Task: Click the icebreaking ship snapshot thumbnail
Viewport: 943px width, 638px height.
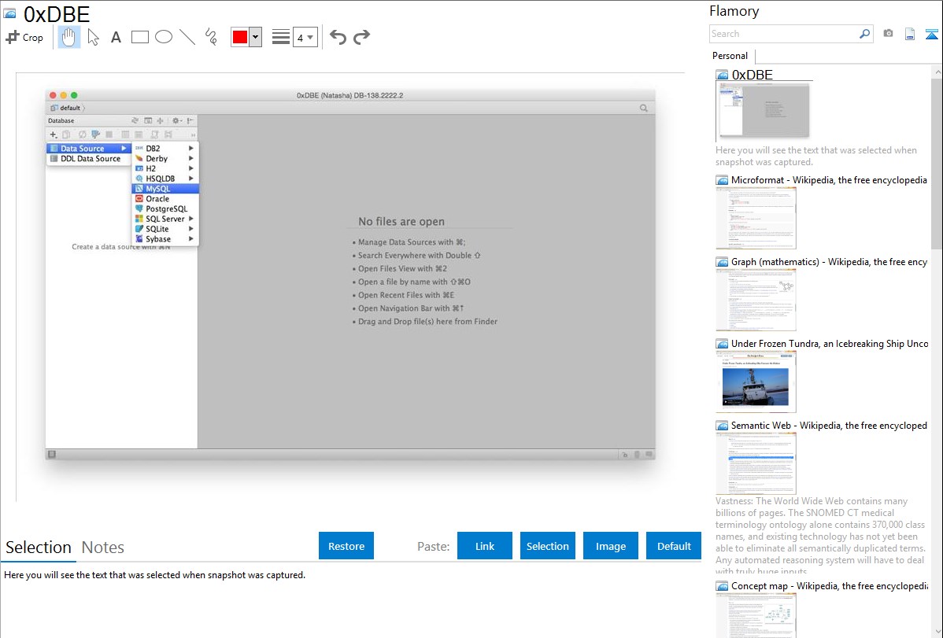Action: pyautogui.click(x=756, y=382)
